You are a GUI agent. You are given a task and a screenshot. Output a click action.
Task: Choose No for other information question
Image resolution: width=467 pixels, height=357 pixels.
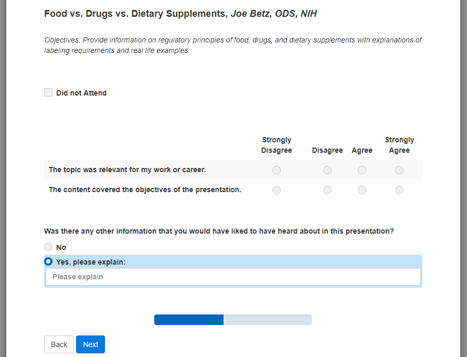[48, 247]
